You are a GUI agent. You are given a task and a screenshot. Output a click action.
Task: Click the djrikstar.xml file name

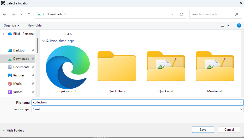[68, 91]
